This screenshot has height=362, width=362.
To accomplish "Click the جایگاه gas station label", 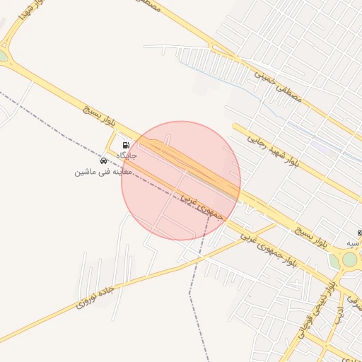I will 127,156.
